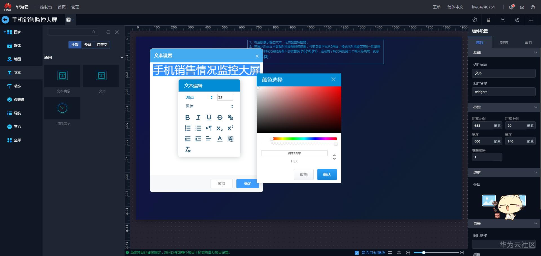Image resolution: width=541 pixels, height=256 pixels.
Task: Increase the text indent
Action: [198, 139]
